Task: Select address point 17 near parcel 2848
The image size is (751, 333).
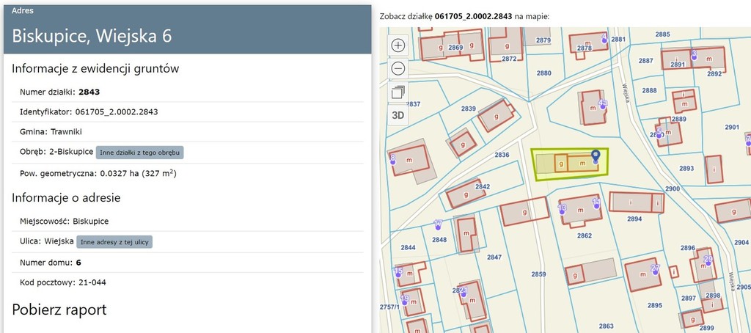Action: [438, 224]
